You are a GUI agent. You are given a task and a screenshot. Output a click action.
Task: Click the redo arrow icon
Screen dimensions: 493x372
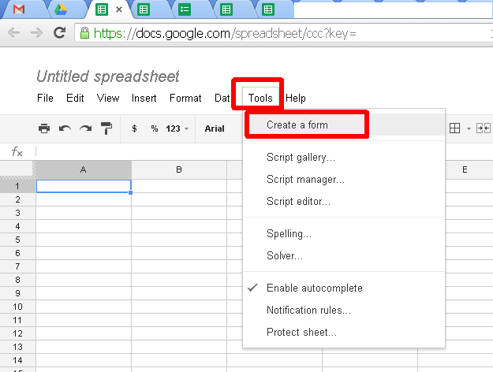pyautogui.click(x=85, y=128)
